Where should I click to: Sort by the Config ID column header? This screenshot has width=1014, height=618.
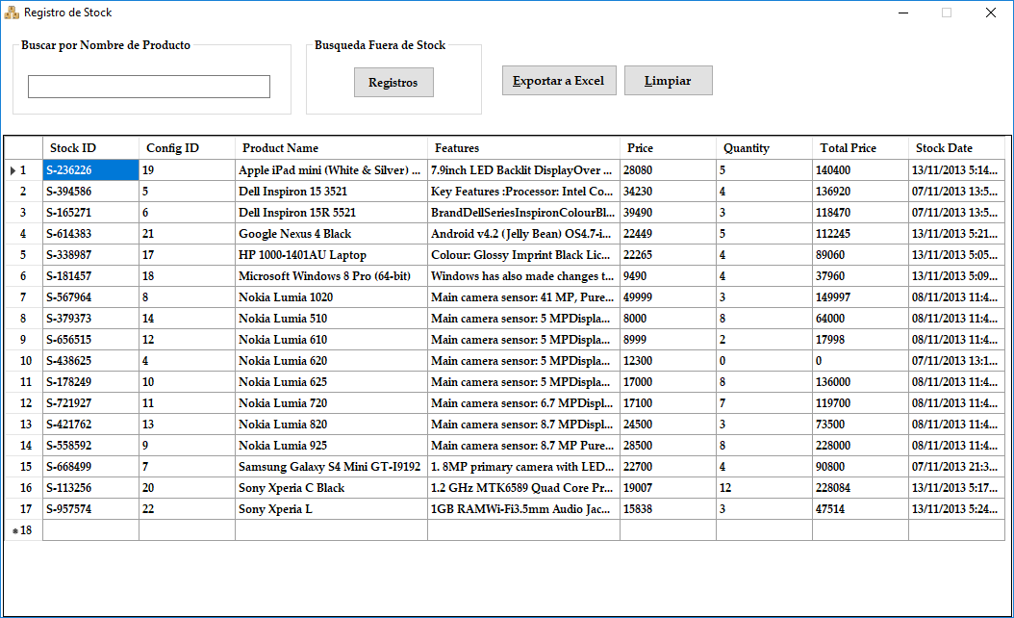(187, 147)
